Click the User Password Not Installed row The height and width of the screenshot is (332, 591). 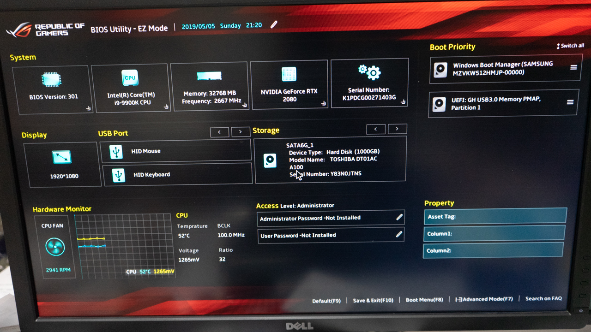[331, 235]
